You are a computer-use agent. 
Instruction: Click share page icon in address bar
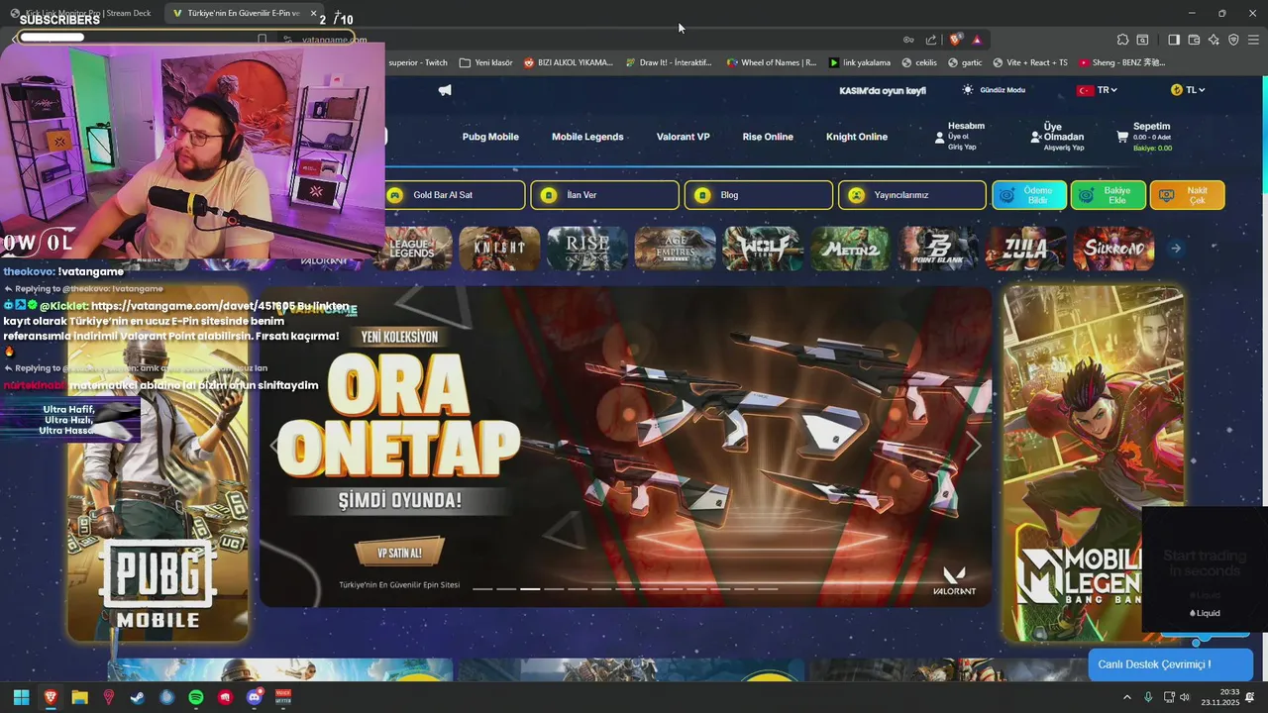point(931,40)
